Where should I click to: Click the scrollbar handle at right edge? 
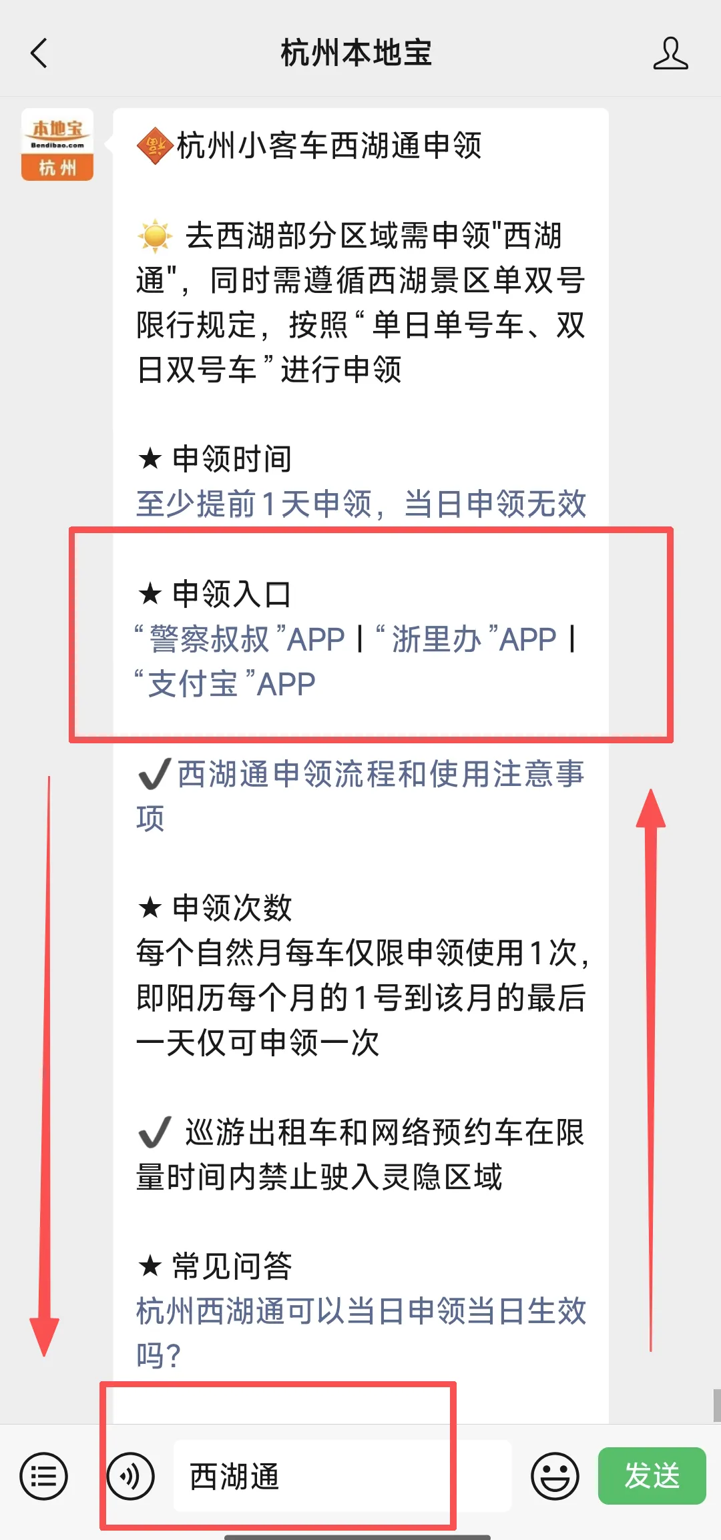(x=717, y=1405)
